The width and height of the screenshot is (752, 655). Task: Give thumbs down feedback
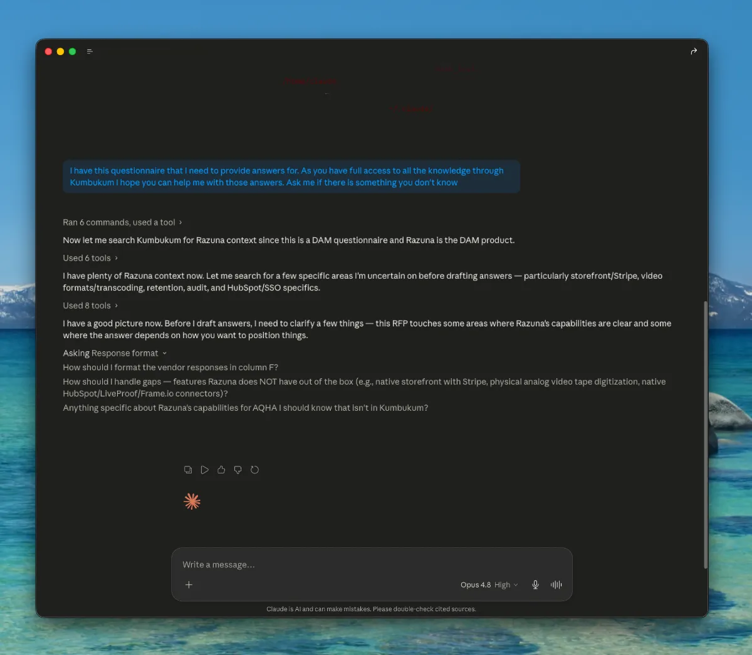(x=238, y=470)
